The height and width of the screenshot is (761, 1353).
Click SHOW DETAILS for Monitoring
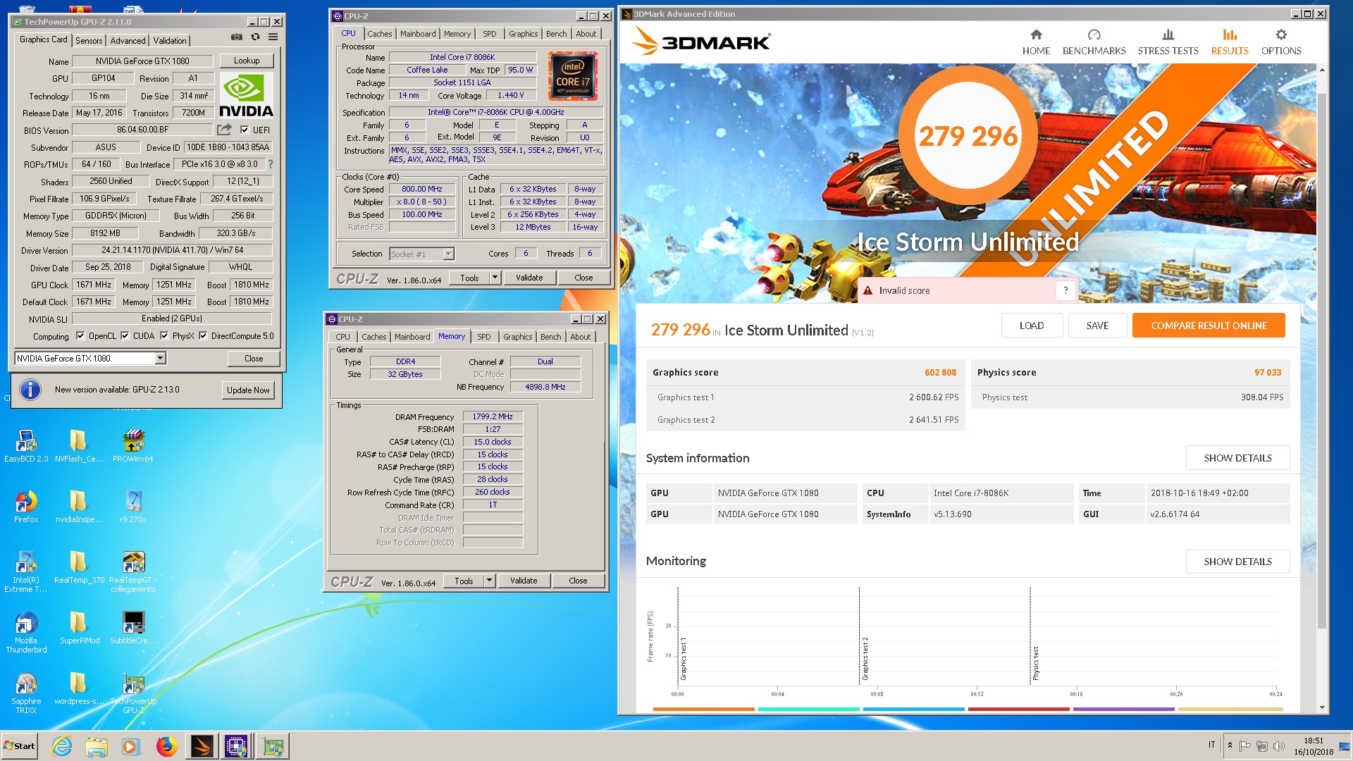(x=1237, y=562)
